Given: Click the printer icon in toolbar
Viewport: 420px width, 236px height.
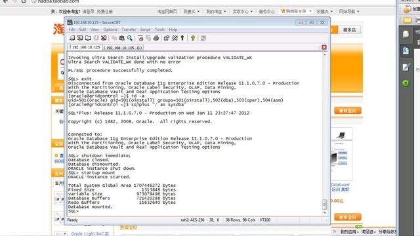Looking at the screenshot, I should [156, 38].
